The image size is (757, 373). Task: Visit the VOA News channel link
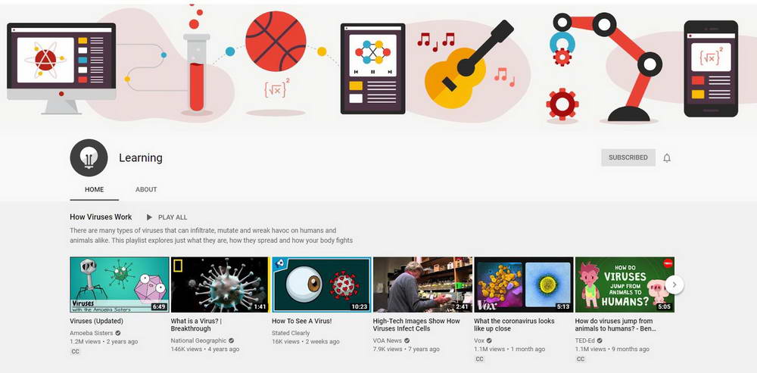click(387, 340)
